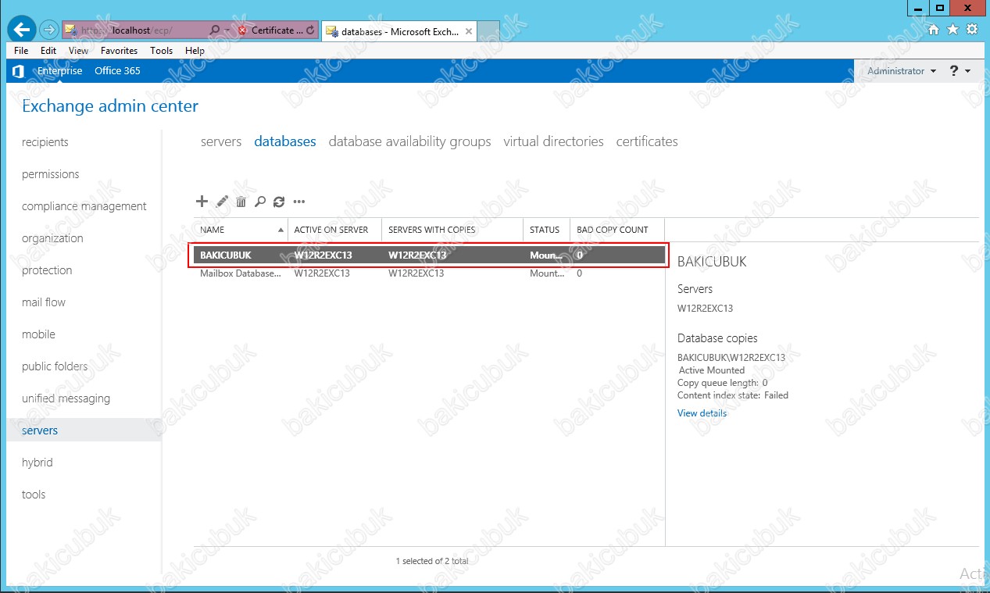990x593 pixels.
Task: Open the Edit menu
Action: pyautogui.click(x=48, y=51)
